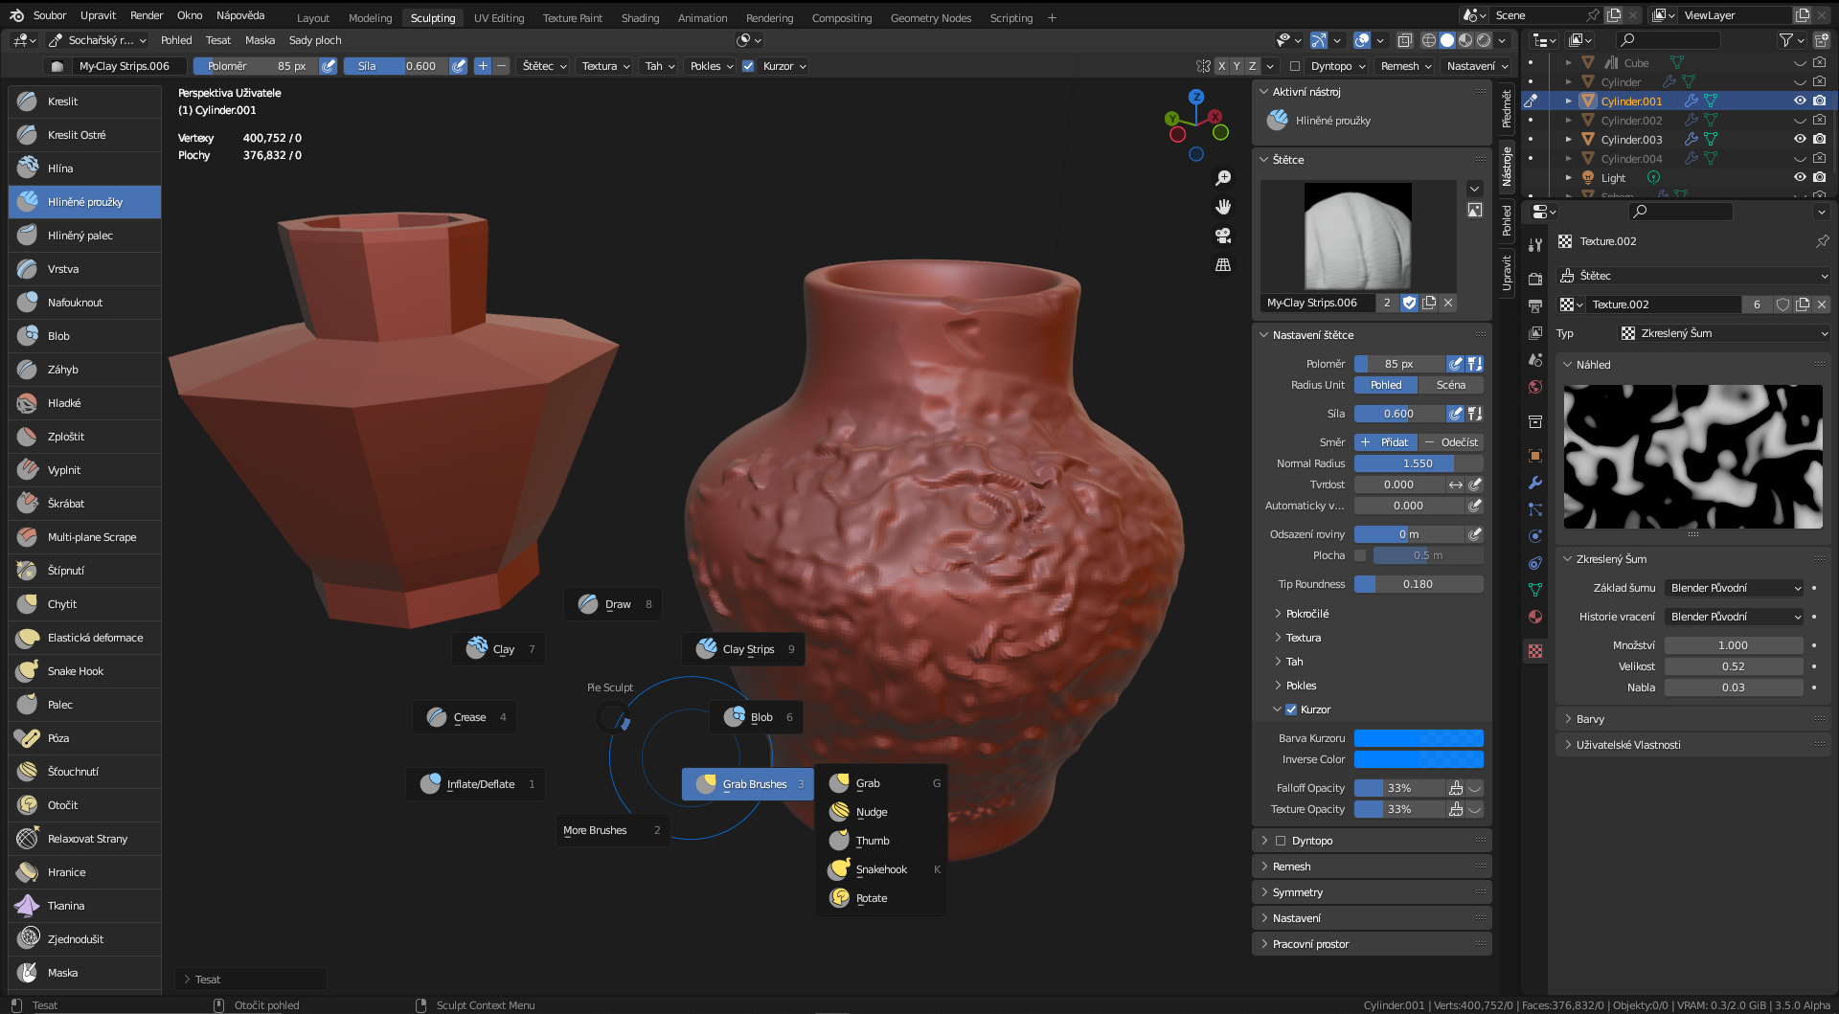Select the Nafouknout inflate brush
1839x1014 pixels.
coord(84,303)
